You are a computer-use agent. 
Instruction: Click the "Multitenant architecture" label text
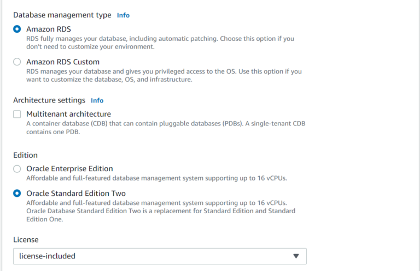pos(68,114)
